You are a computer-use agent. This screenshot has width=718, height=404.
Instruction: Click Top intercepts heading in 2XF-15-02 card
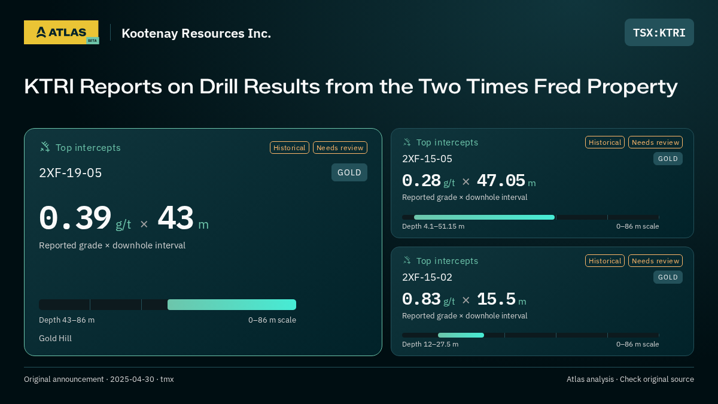pyautogui.click(x=447, y=261)
